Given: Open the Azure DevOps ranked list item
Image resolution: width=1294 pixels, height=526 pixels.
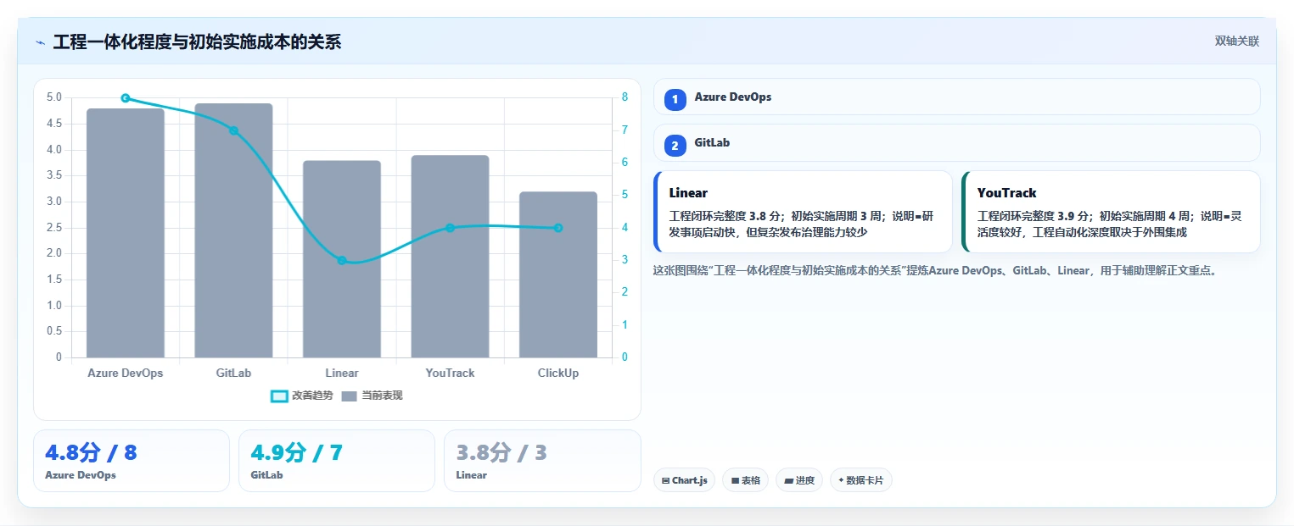Looking at the screenshot, I should click(x=956, y=97).
